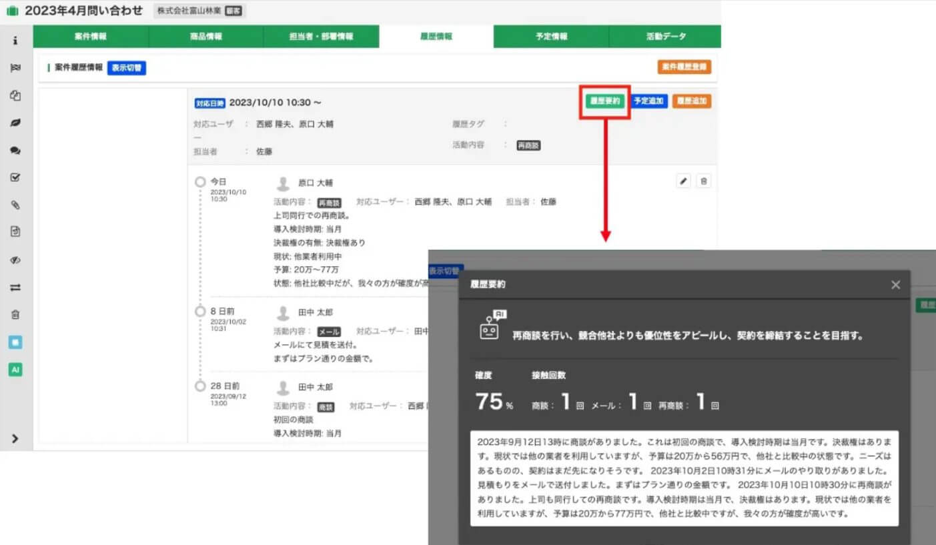Screen dimensions: 936x545
Task: Click the 案件履歴登録 button
Action: coord(684,67)
